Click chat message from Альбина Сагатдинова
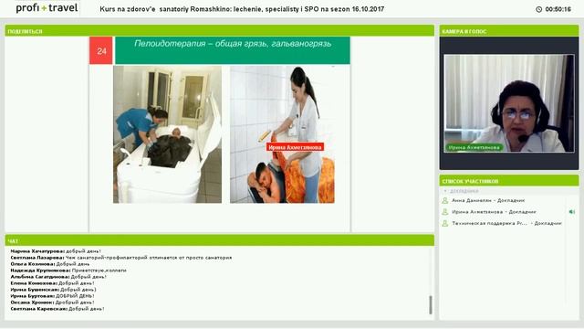The height and width of the screenshot is (329, 584). coord(58,277)
